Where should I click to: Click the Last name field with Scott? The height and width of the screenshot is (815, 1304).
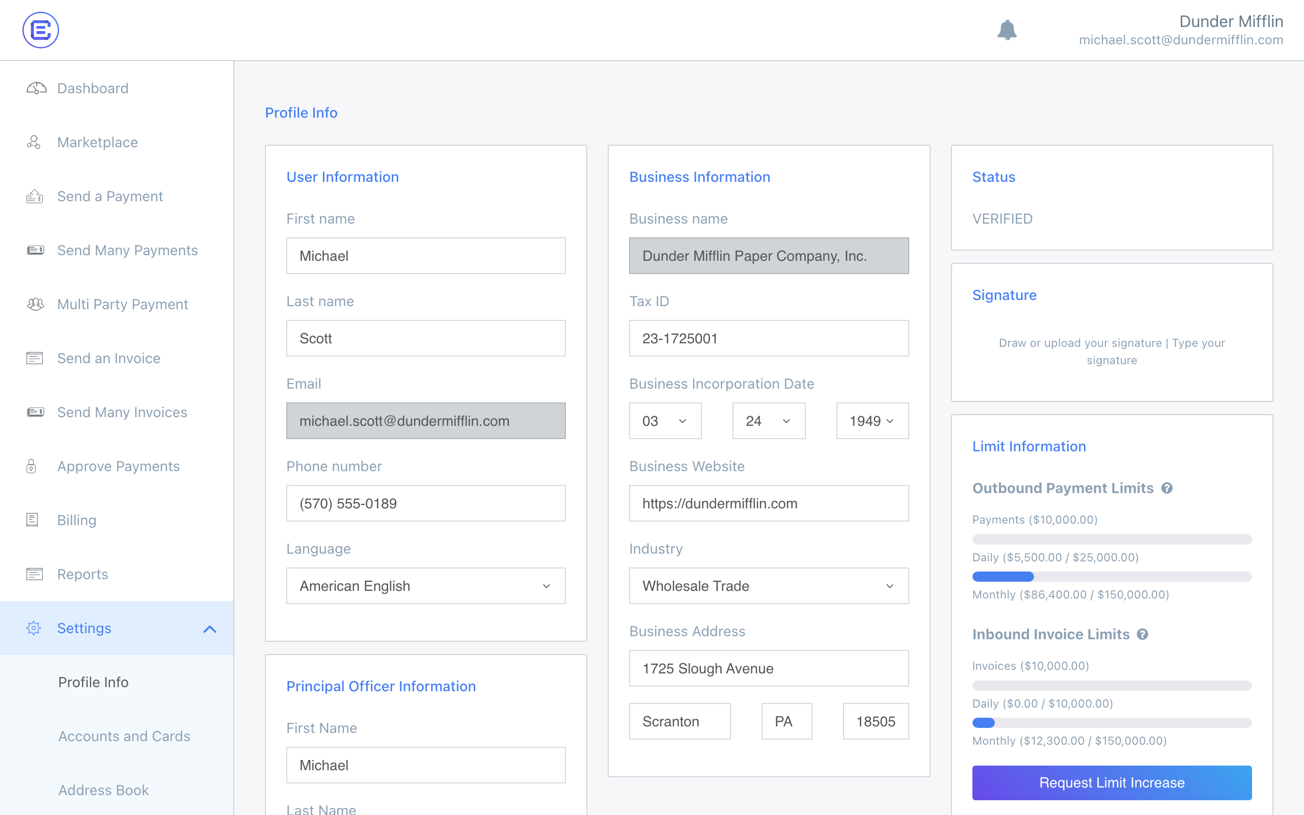click(426, 339)
